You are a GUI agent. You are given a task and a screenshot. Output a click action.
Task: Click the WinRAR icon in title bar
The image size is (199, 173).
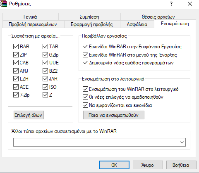point(4,4)
